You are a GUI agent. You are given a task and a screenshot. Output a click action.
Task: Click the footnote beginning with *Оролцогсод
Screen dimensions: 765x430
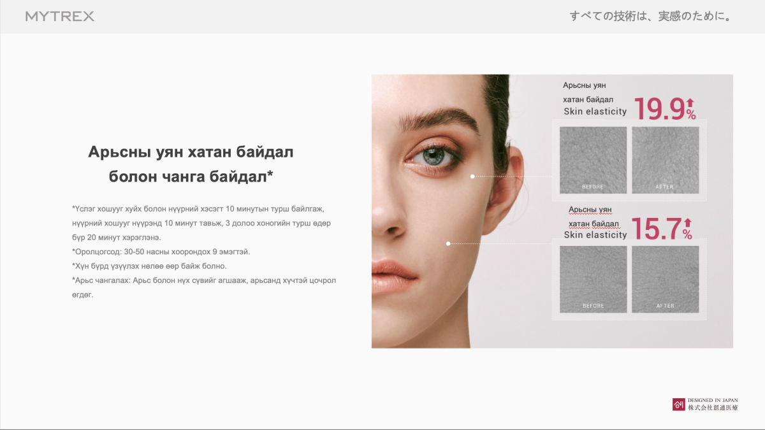tap(161, 252)
